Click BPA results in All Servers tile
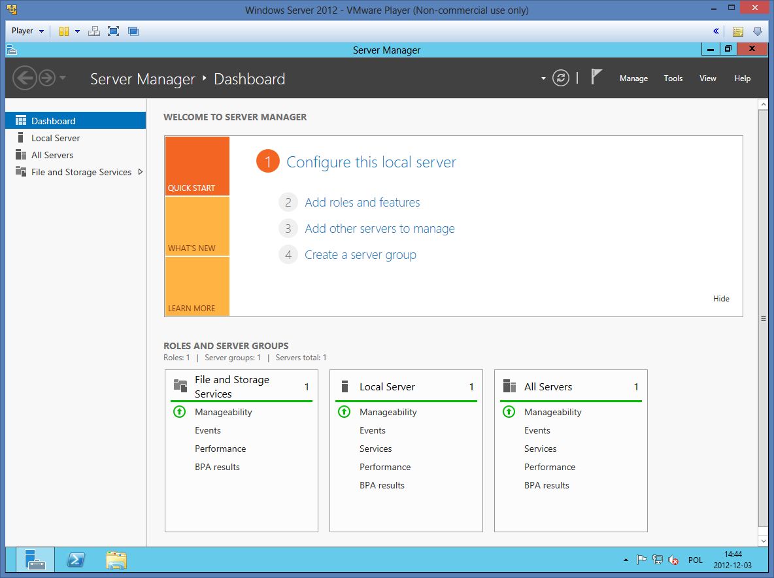This screenshot has width=774, height=578. pos(547,485)
